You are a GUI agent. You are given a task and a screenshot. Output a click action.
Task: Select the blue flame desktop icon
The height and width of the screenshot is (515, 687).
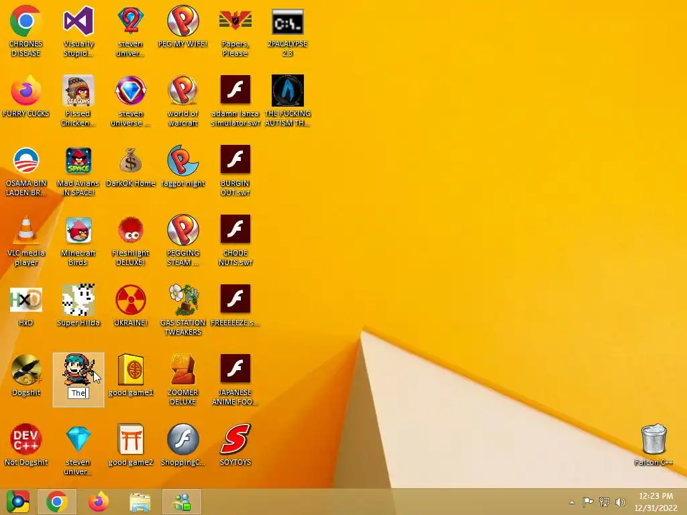287,91
